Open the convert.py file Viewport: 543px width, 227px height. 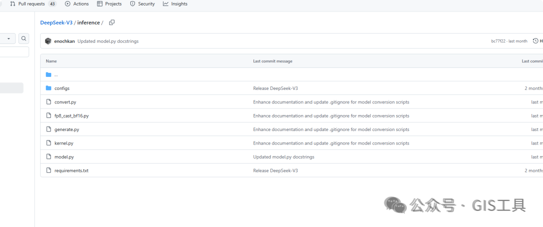point(65,102)
